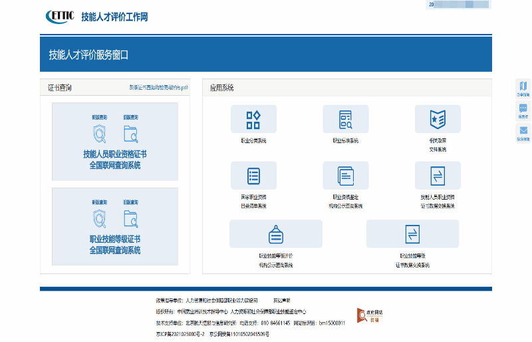Click the 国家职业资格 目录清单系统 label

tap(253, 202)
